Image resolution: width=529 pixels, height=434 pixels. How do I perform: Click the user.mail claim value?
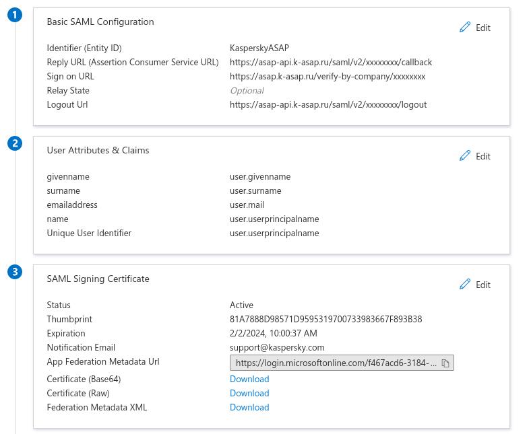pyautogui.click(x=247, y=205)
